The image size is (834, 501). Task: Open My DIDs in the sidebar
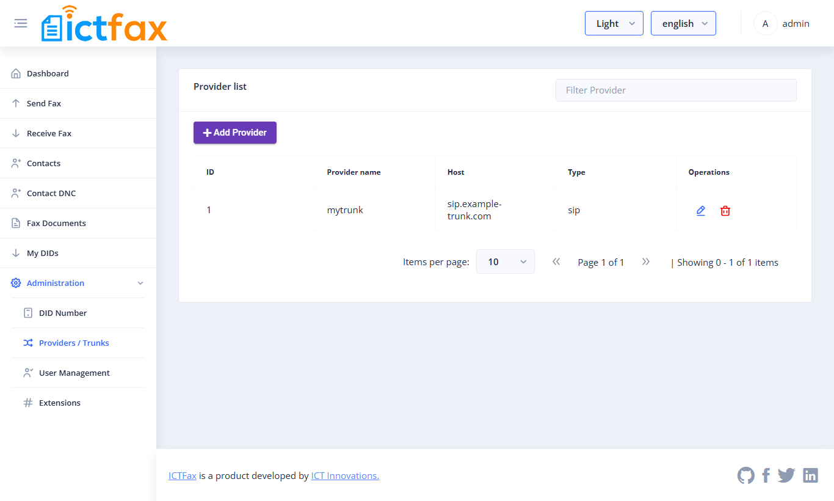78,253
